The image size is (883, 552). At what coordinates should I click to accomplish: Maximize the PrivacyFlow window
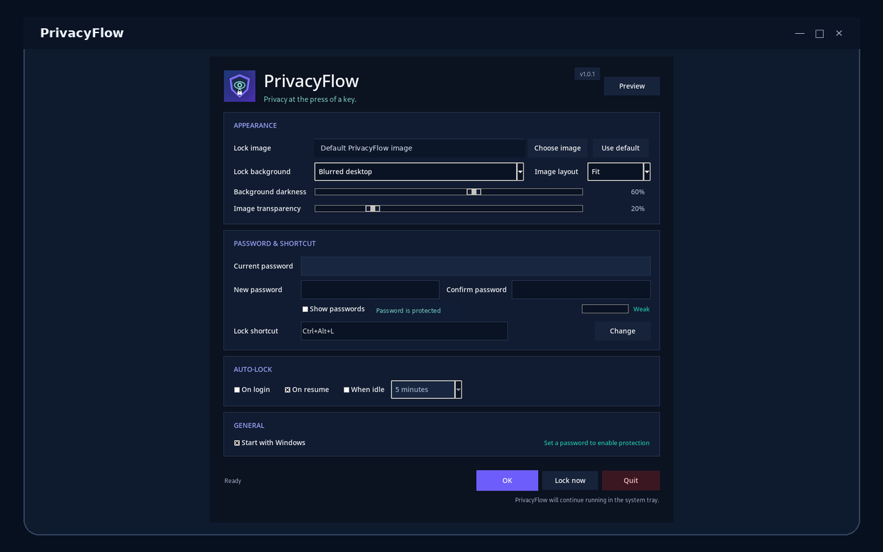[820, 33]
